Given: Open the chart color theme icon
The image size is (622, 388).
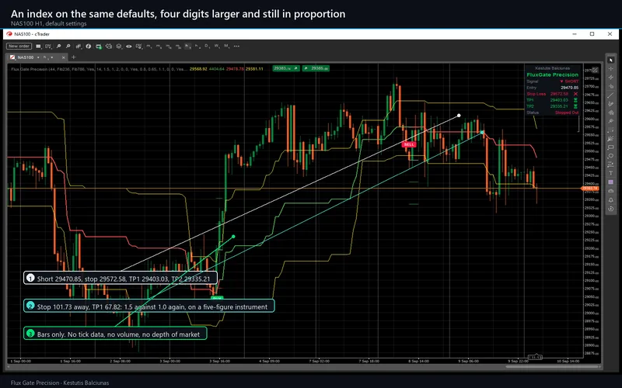Looking at the screenshot, I should (x=89, y=46).
